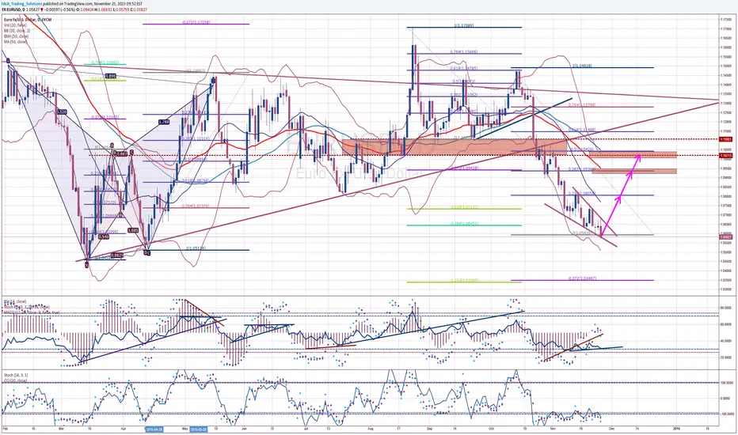Select the -0.272(1.17258) Fibonacci level label
This screenshot has width=738, height=435.
point(196,23)
